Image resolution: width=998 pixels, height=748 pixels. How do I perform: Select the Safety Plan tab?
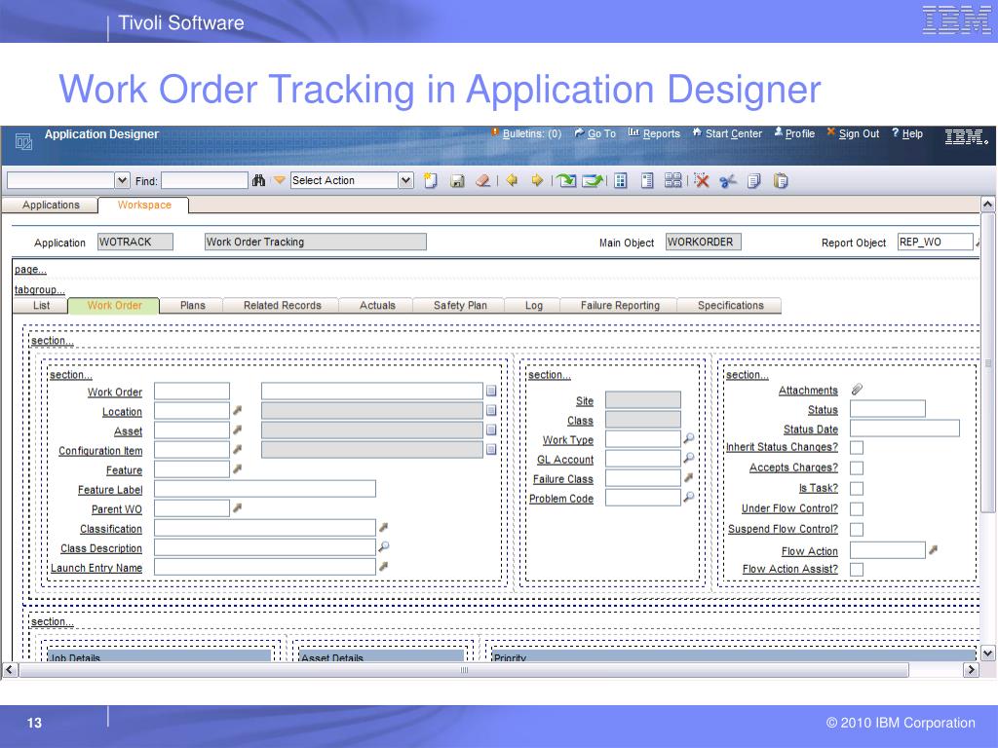pos(460,305)
